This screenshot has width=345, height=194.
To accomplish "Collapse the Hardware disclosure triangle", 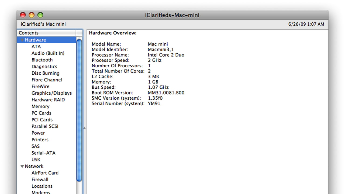I will (x=22, y=40).
